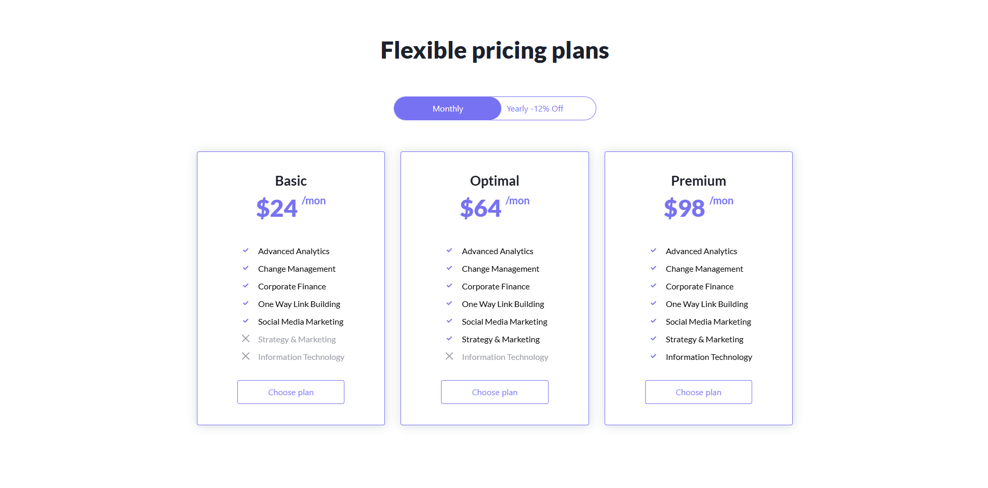This screenshot has height=488, width=988.
Task: Click the X icon beside Basic Strategy & Marketing
Action: tap(246, 339)
